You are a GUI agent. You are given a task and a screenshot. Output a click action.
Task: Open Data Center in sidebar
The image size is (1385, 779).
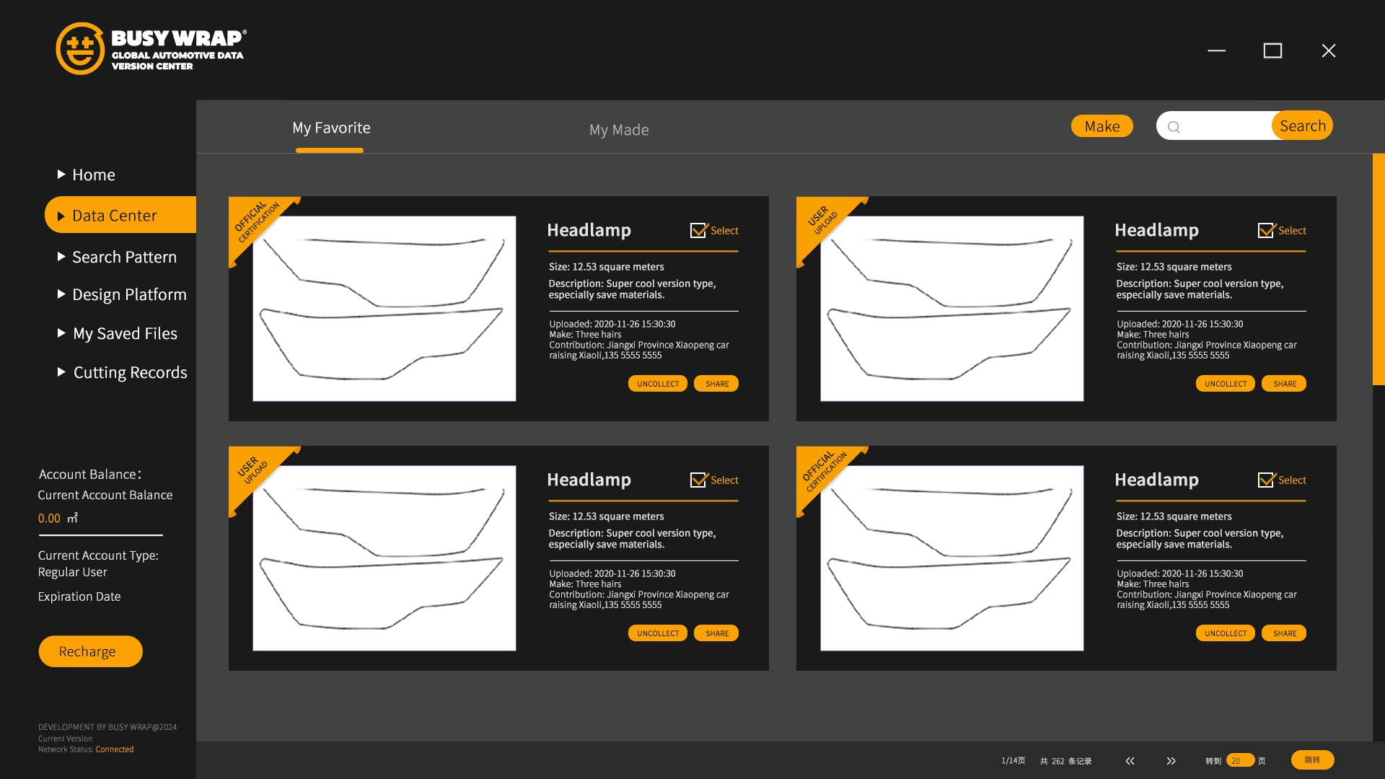tap(120, 215)
